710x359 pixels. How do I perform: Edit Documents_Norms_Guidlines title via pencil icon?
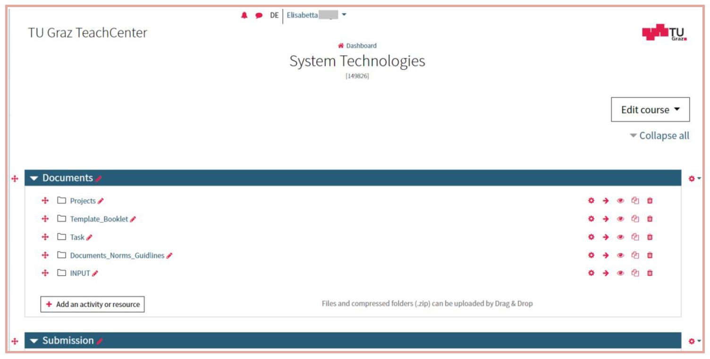coord(169,256)
